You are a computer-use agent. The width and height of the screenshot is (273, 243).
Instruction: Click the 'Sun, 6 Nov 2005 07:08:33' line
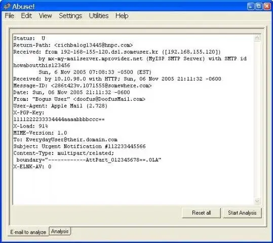coord(95,72)
